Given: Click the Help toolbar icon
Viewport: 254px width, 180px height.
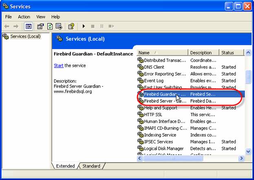Looking at the screenshot, I should 71,27.
